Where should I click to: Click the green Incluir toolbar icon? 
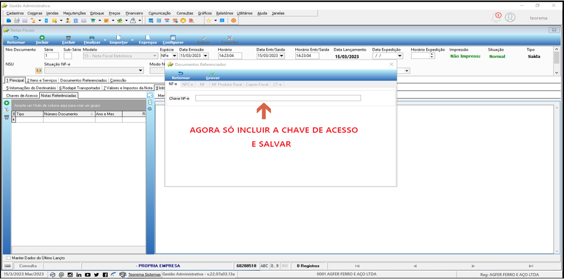[x=42, y=38]
